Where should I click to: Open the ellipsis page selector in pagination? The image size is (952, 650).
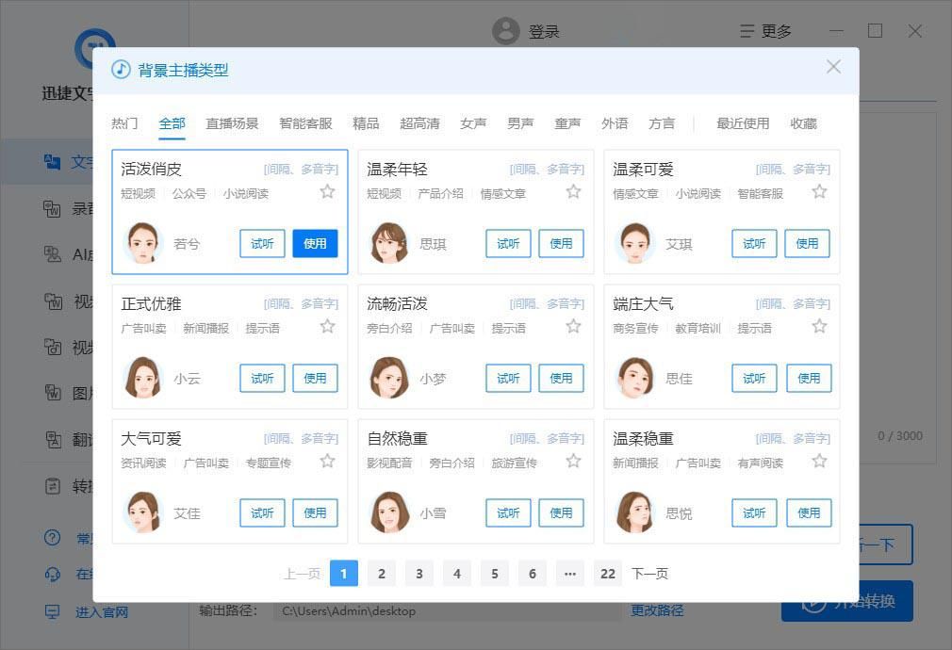click(569, 573)
